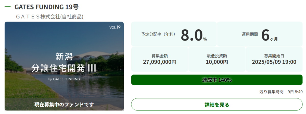The height and width of the screenshot is (114, 306).
Task: Click the 最低投資額 10,000円 card
Action: tap(217, 59)
